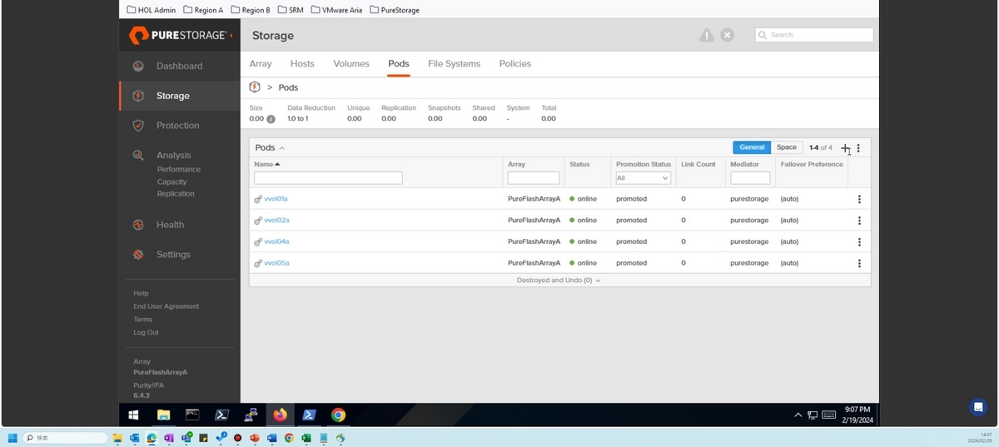Show hidden tray icons chevron in inner taskbar

pyautogui.click(x=798, y=415)
